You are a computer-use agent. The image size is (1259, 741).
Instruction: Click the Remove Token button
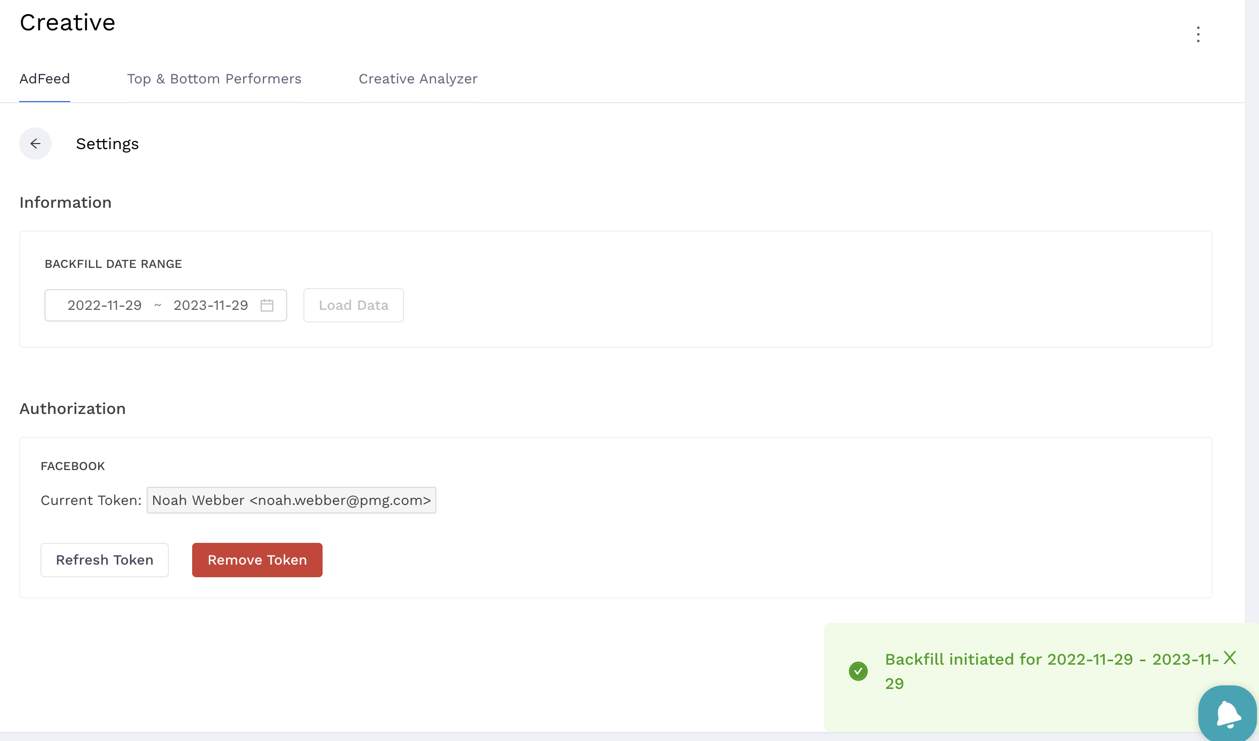point(257,560)
